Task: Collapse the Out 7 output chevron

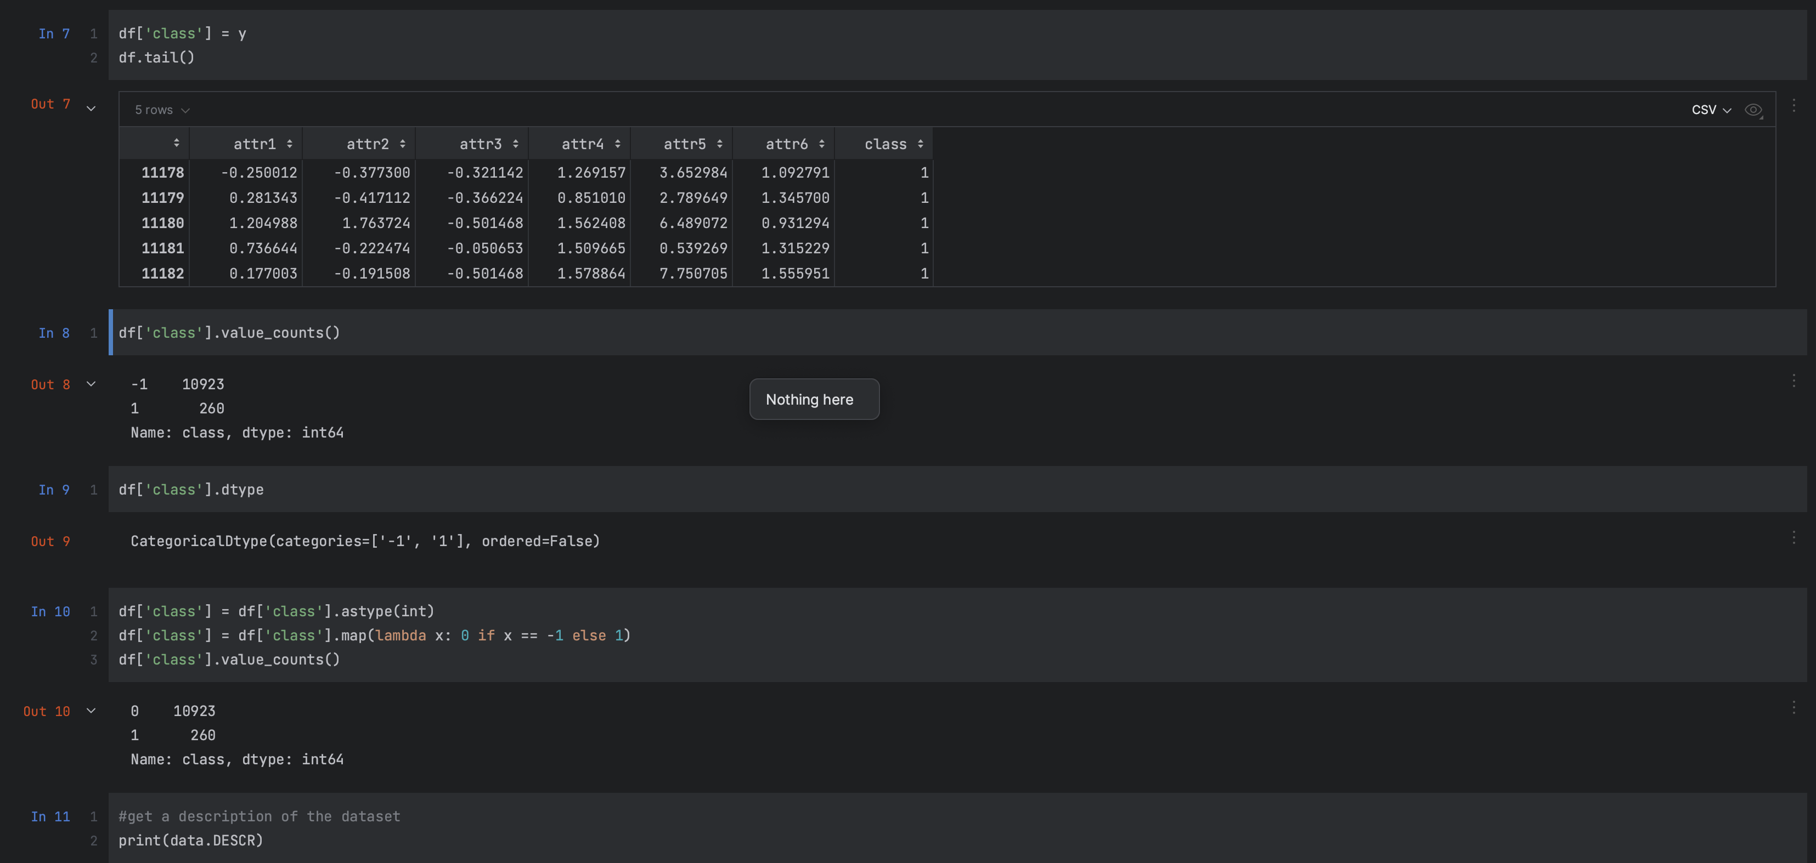Action: 91,108
